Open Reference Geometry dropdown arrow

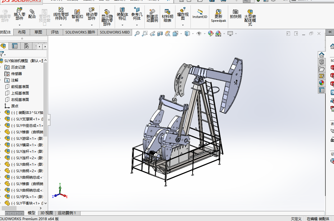point(137,25)
